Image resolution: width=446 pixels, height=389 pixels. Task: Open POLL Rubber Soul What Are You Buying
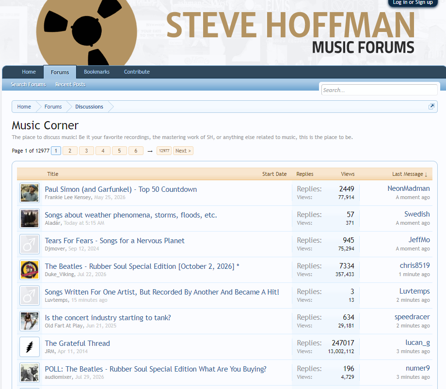coord(156,369)
